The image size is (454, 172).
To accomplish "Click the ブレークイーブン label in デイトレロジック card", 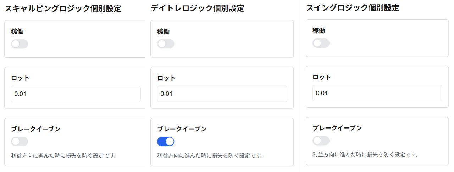I will click(182, 129).
